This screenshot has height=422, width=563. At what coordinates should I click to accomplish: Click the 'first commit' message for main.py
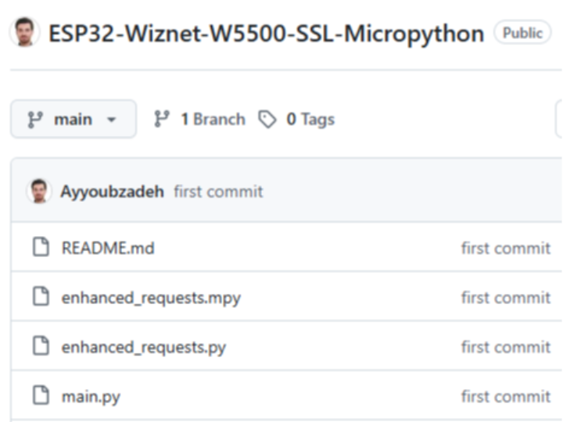click(x=505, y=396)
